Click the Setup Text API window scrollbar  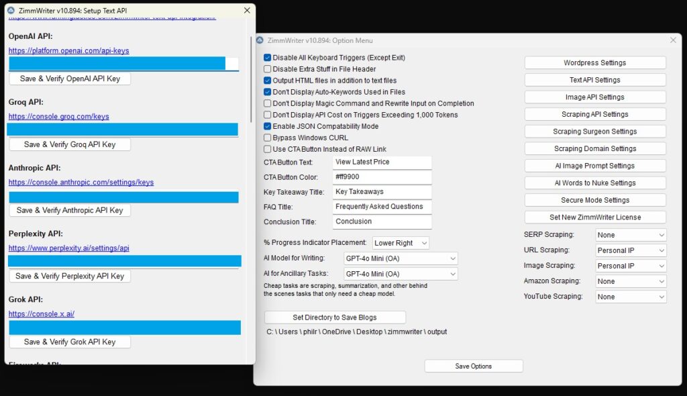click(251, 79)
